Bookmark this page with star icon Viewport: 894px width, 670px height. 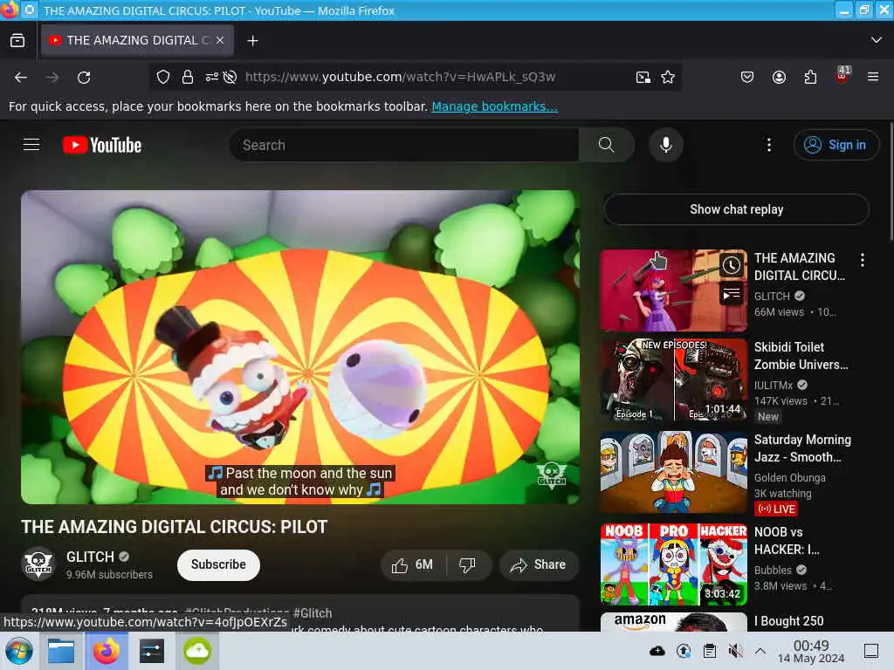[x=668, y=77]
